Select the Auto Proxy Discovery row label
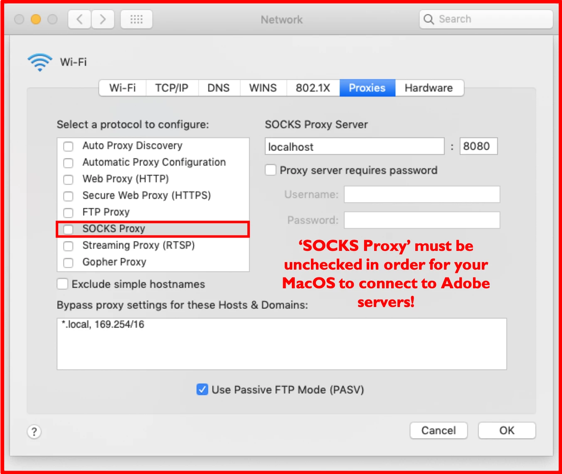 coord(133,146)
